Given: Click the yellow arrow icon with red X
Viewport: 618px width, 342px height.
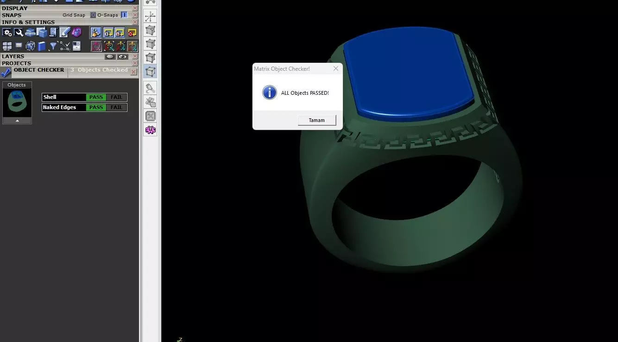Looking at the screenshot, I should pos(132,32).
